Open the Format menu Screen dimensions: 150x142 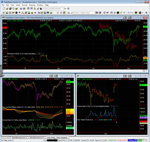pos(25,5)
